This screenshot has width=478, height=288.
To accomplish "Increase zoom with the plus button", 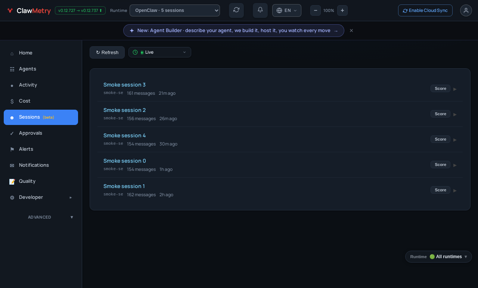I will [x=342, y=10].
